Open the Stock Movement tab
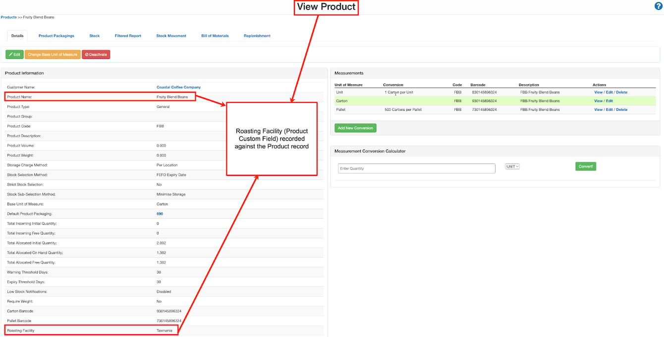The height and width of the screenshot is (337, 664). click(171, 36)
